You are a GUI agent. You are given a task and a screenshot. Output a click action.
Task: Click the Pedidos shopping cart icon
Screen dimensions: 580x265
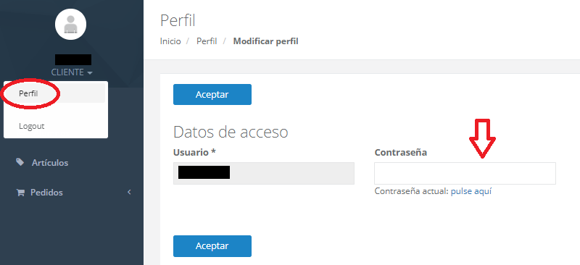[20, 193]
